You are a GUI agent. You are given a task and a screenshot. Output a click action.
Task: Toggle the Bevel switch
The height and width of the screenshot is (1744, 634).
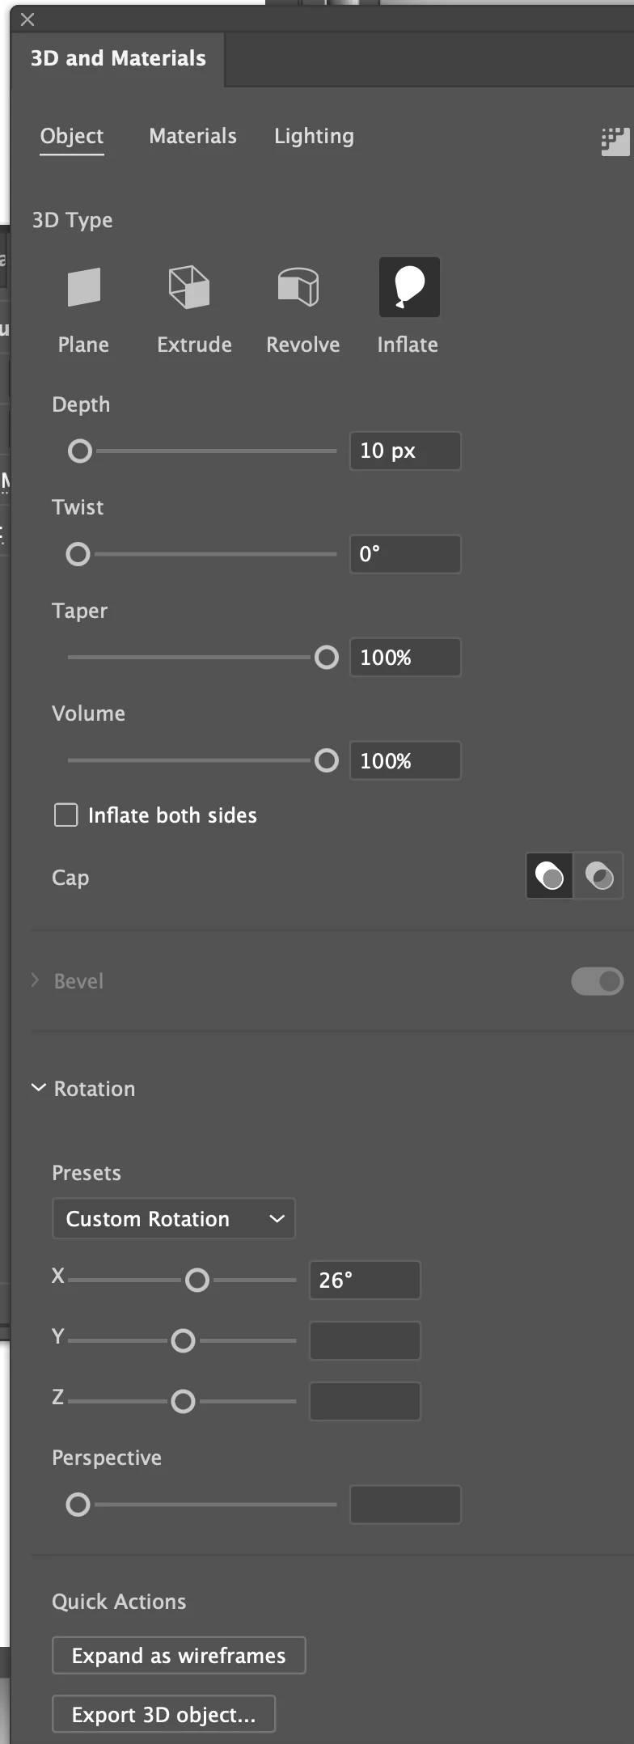click(x=597, y=981)
